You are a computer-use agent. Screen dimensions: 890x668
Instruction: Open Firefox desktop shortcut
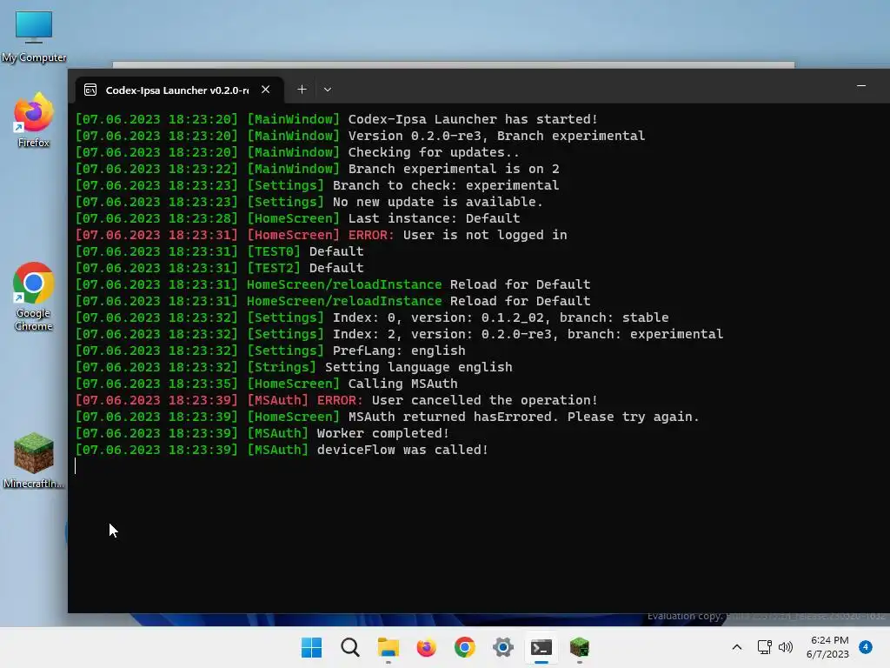click(x=34, y=120)
